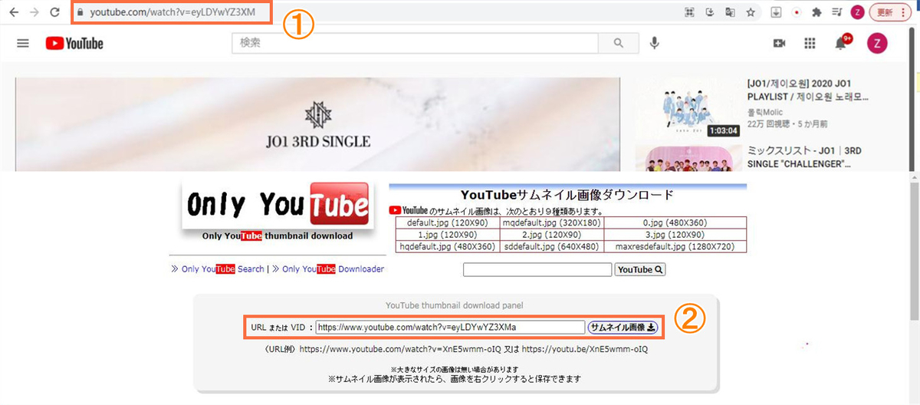Click table cell 1.jpg (120X90)
Viewport: 920px width, 405px height.
pyautogui.click(x=447, y=235)
